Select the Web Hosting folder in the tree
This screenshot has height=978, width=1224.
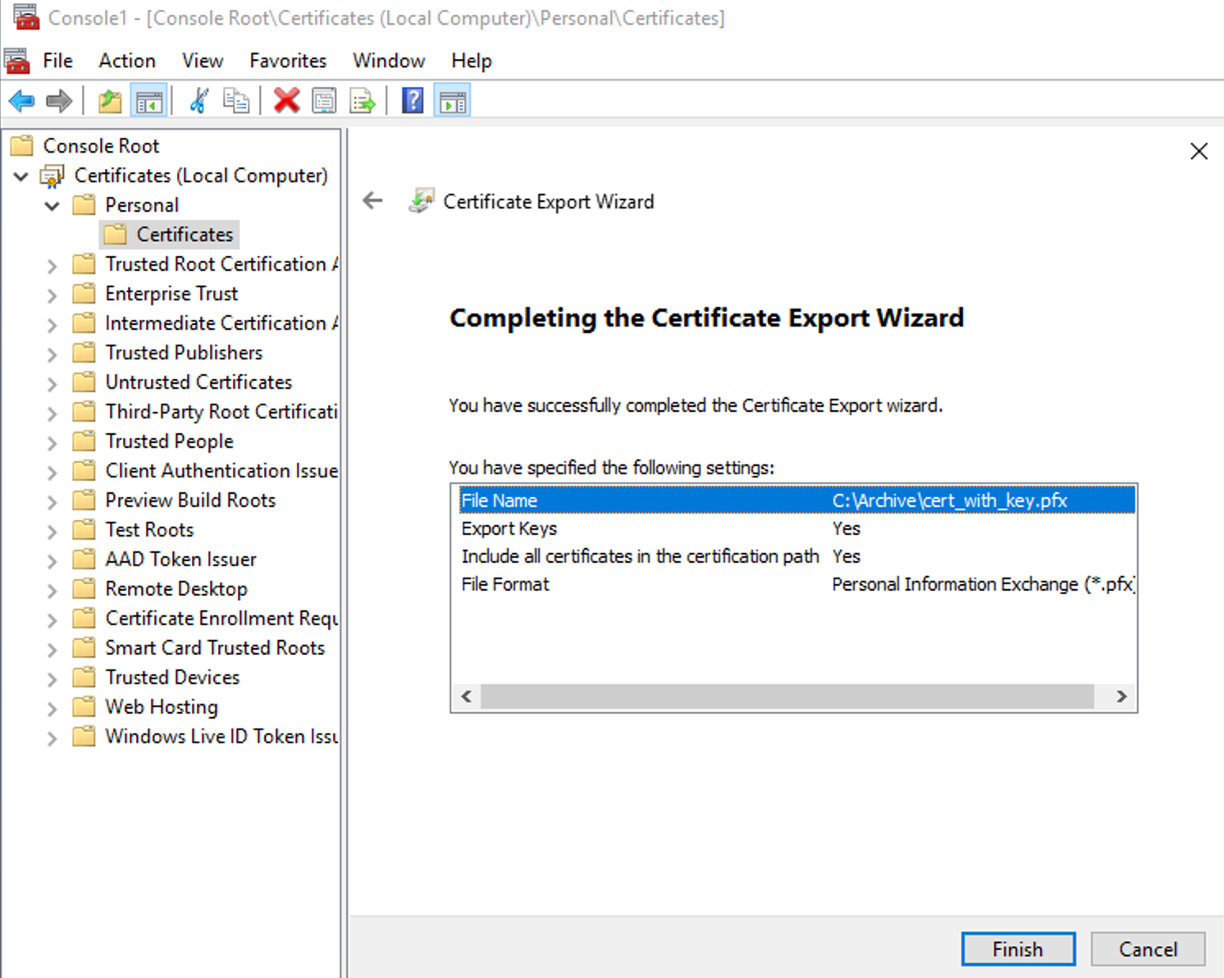(162, 707)
